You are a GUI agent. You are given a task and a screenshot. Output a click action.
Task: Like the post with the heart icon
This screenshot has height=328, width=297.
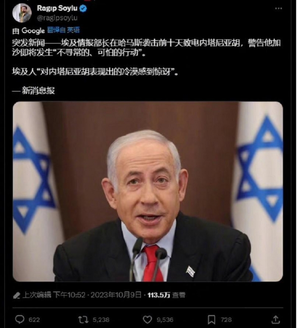click(x=147, y=320)
